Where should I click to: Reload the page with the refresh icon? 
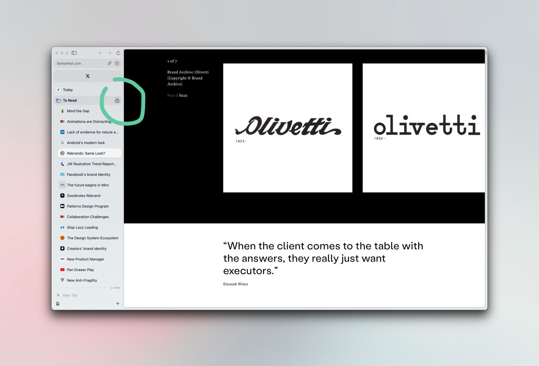tap(118, 53)
